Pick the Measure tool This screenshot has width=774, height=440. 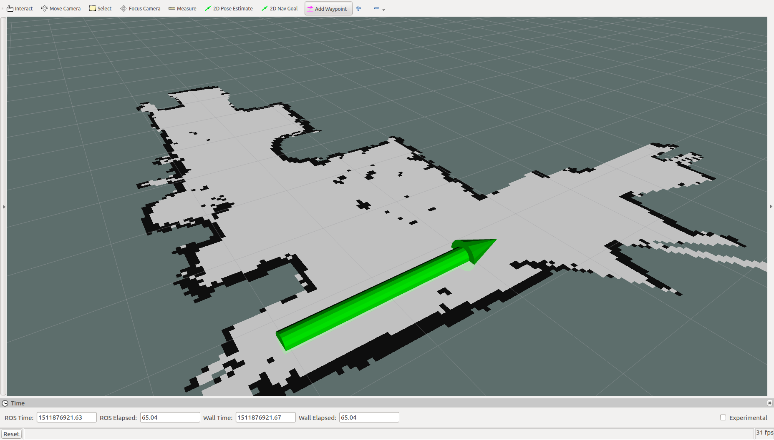tap(182, 8)
